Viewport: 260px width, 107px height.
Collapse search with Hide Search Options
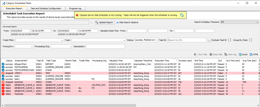[x=127, y=22]
